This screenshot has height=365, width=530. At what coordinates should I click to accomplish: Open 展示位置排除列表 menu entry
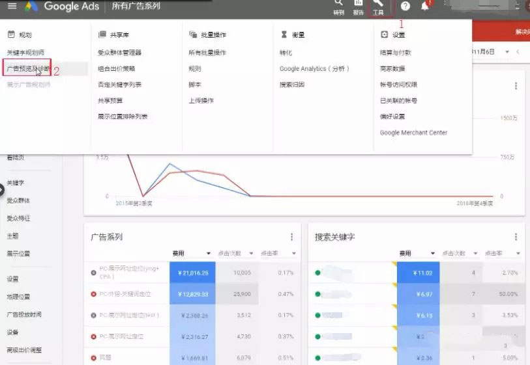123,116
